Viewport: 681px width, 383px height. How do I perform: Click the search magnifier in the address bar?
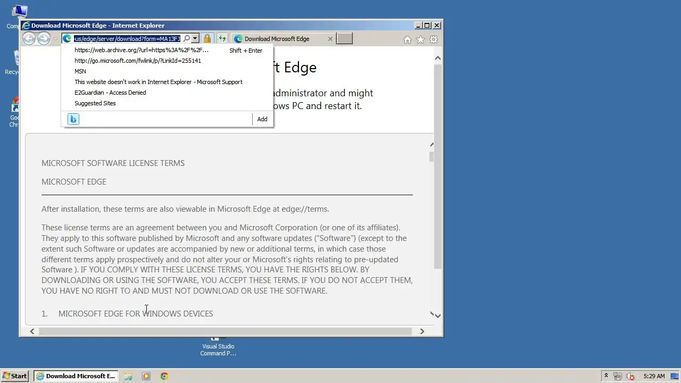point(187,38)
